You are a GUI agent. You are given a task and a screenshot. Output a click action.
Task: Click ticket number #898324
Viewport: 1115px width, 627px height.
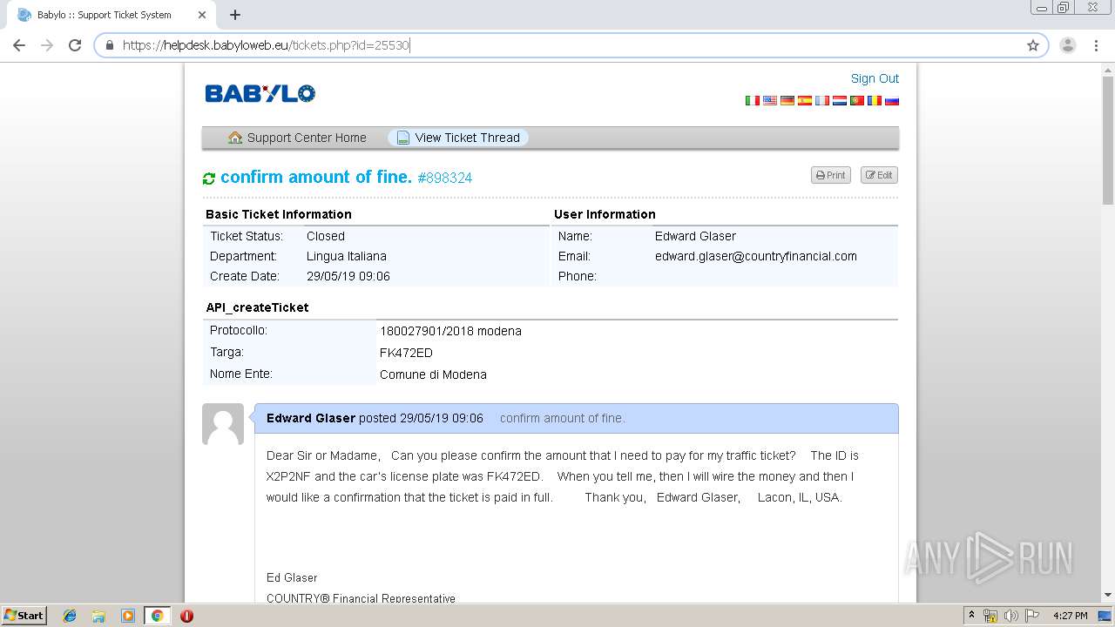pos(445,178)
